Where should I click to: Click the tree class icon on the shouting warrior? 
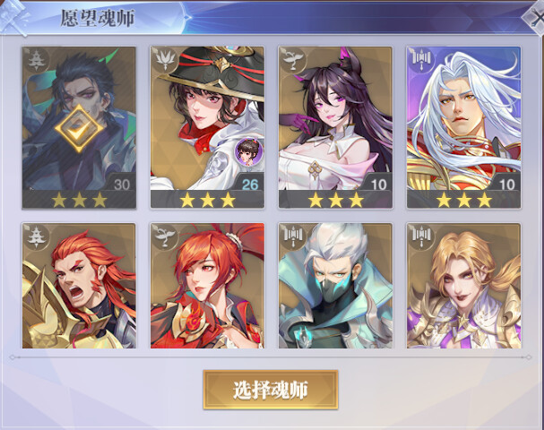pos(37,236)
